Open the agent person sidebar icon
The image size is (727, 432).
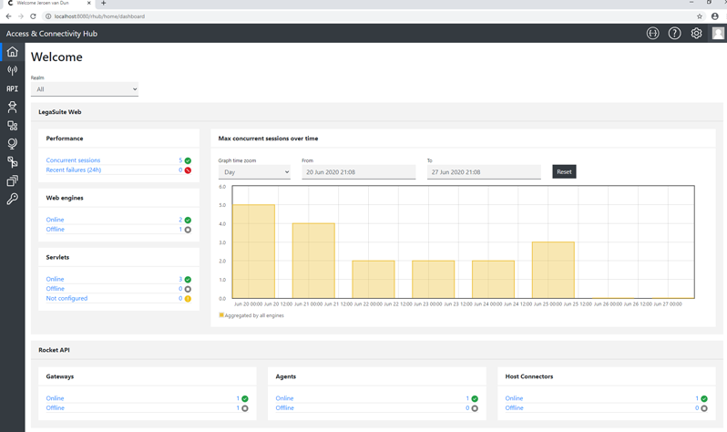pyautogui.click(x=13, y=108)
